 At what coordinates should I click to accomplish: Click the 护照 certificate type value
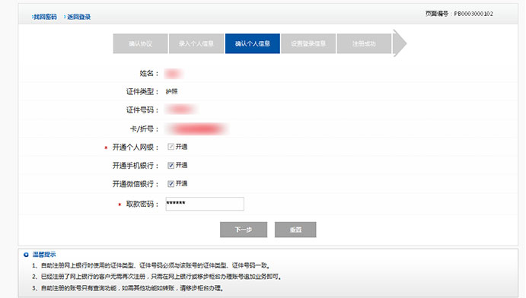[x=171, y=91]
